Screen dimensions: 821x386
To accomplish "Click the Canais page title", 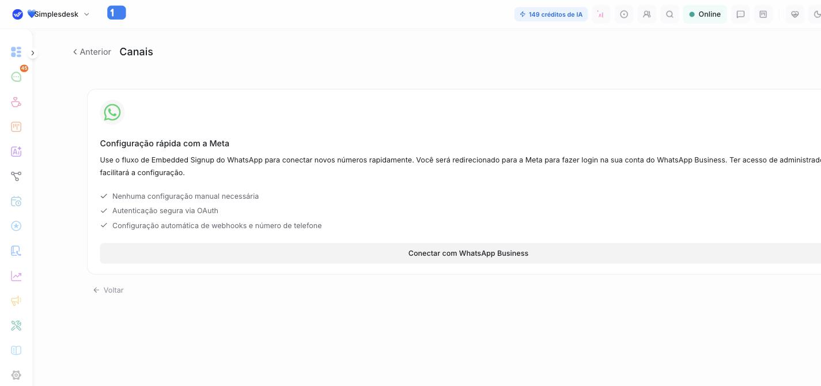I will 136,52.
